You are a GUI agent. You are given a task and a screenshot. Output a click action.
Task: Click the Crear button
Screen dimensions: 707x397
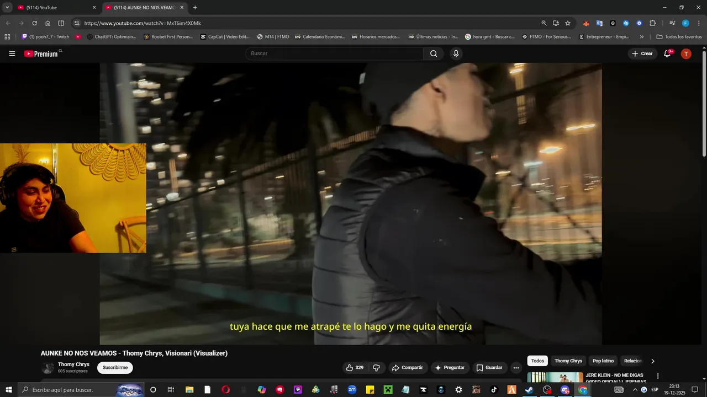[x=642, y=53]
